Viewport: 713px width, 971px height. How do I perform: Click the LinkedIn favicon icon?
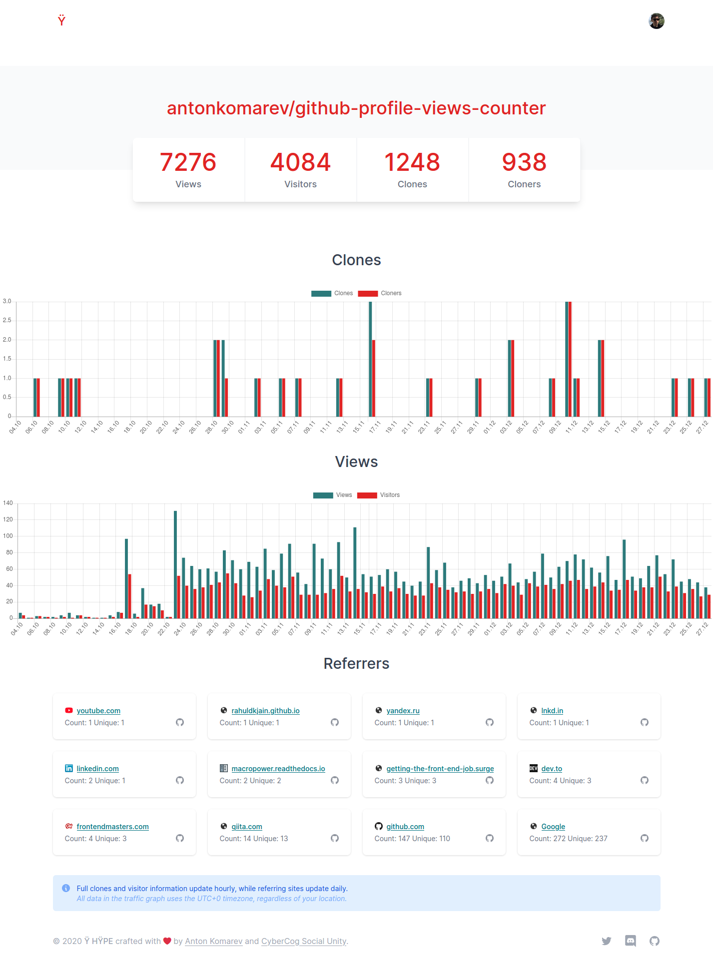coord(69,769)
